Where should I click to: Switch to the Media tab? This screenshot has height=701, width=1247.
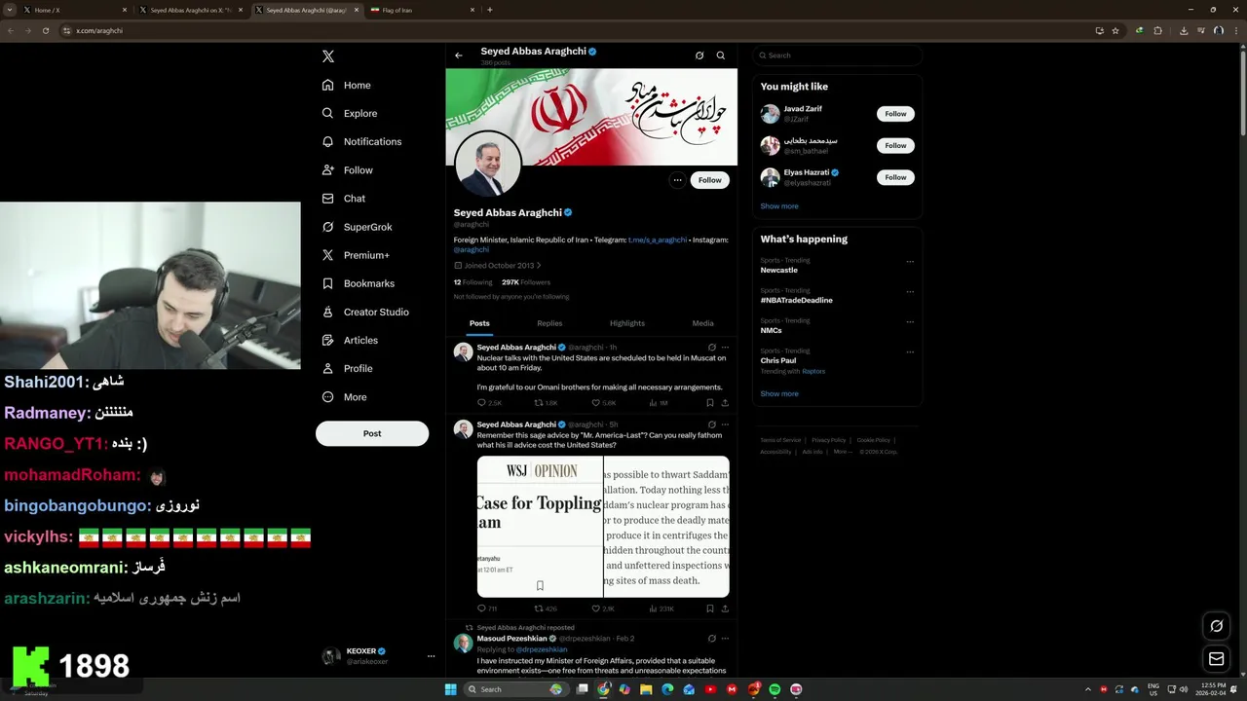702,323
